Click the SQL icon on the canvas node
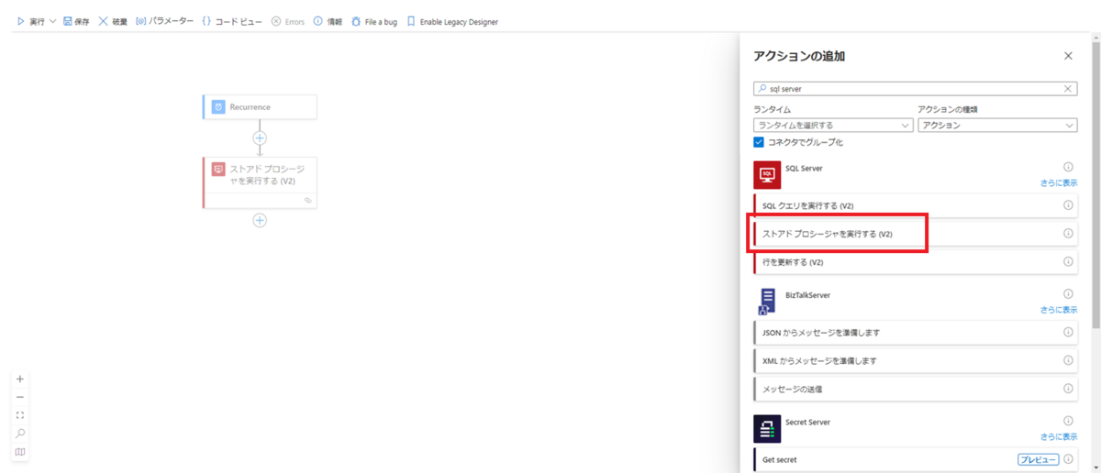Viewport: 1101px width, 473px height. 218,169
